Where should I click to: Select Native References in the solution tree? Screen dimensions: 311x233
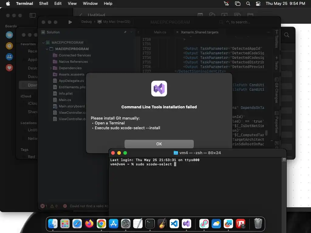point(73,62)
